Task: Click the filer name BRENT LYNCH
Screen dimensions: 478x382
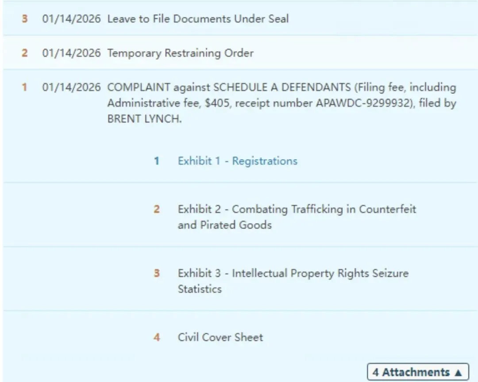Action: [144, 120]
